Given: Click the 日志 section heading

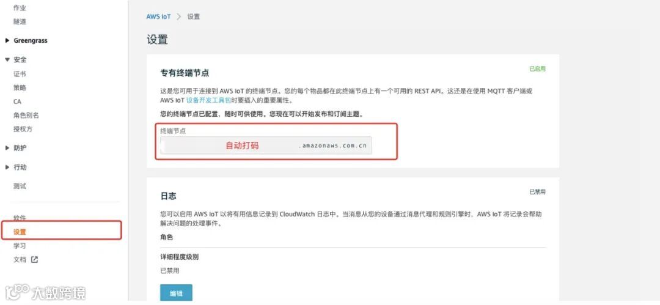Looking at the screenshot, I should pos(169,196).
